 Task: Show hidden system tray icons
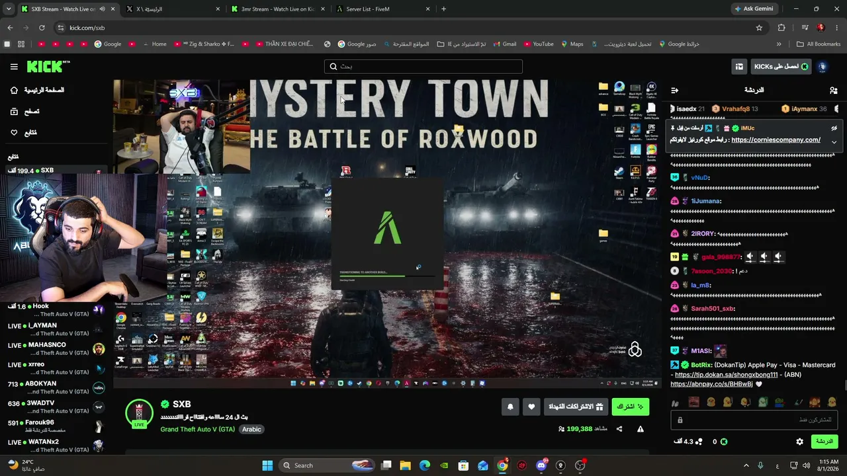coord(746,465)
